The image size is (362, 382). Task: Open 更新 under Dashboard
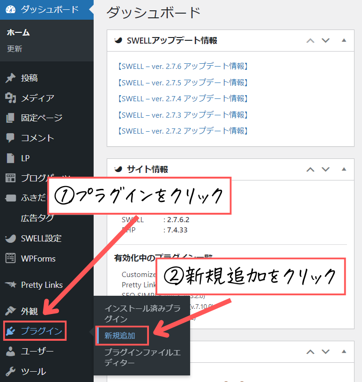[15, 49]
